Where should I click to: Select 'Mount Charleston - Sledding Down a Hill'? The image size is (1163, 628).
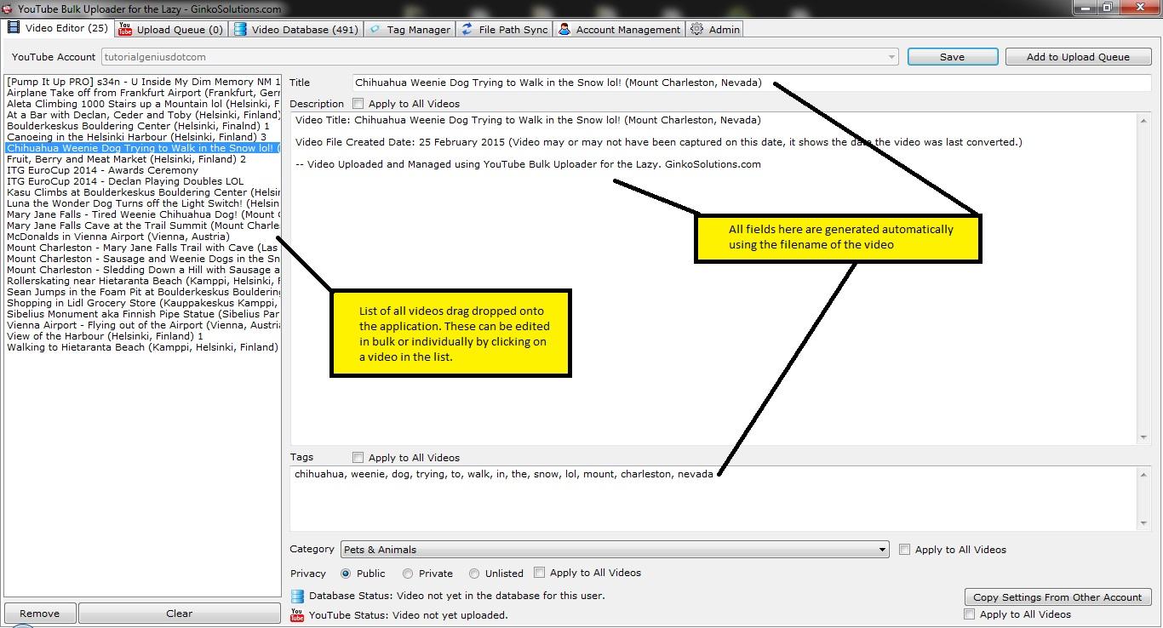pos(143,270)
